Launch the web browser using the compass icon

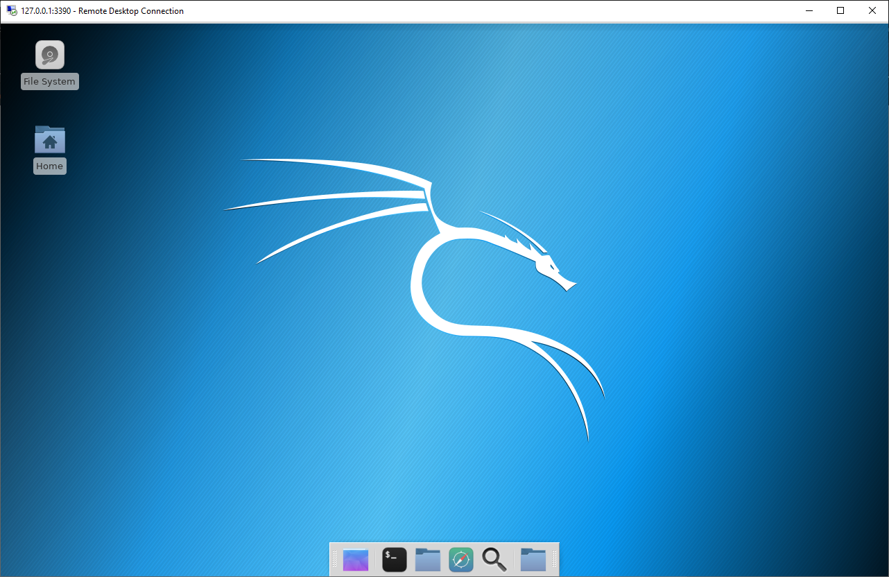[x=460, y=559]
